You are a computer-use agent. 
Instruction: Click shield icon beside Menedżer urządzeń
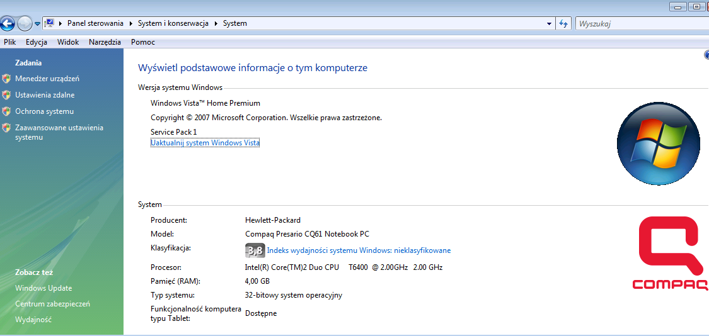click(x=6, y=79)
